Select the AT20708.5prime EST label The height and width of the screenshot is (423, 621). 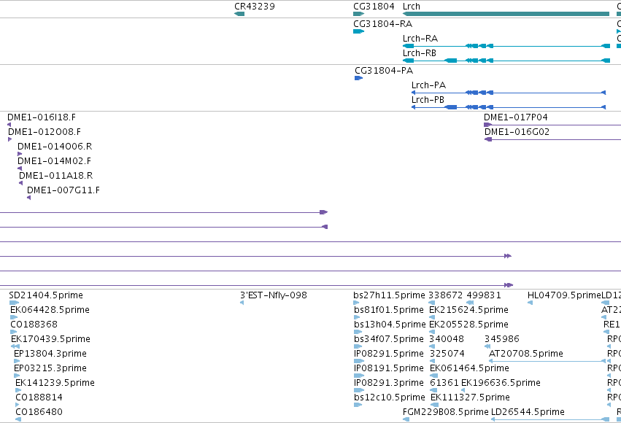(526, 354)
